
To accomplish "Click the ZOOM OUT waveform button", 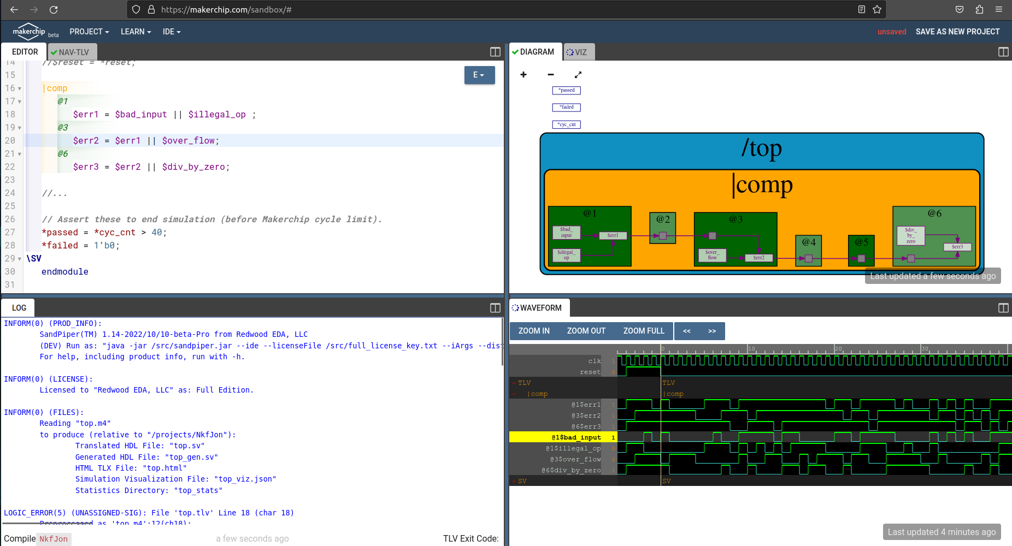I will click(x=586, y=331).
